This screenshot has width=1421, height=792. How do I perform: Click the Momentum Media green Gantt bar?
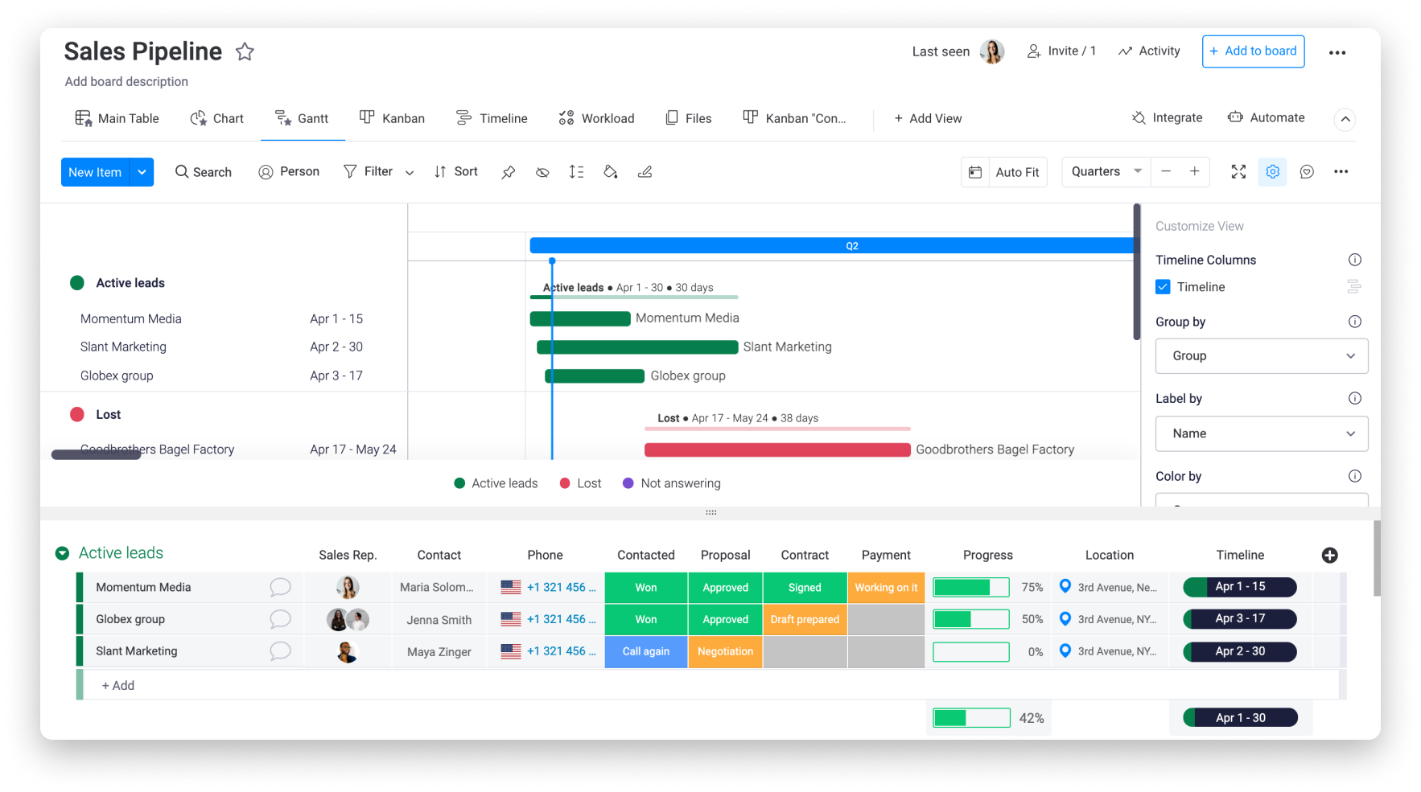click(579, 318)
